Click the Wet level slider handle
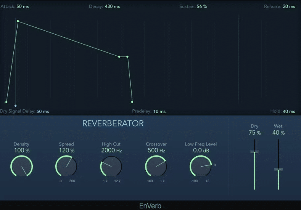 (278, 169)
